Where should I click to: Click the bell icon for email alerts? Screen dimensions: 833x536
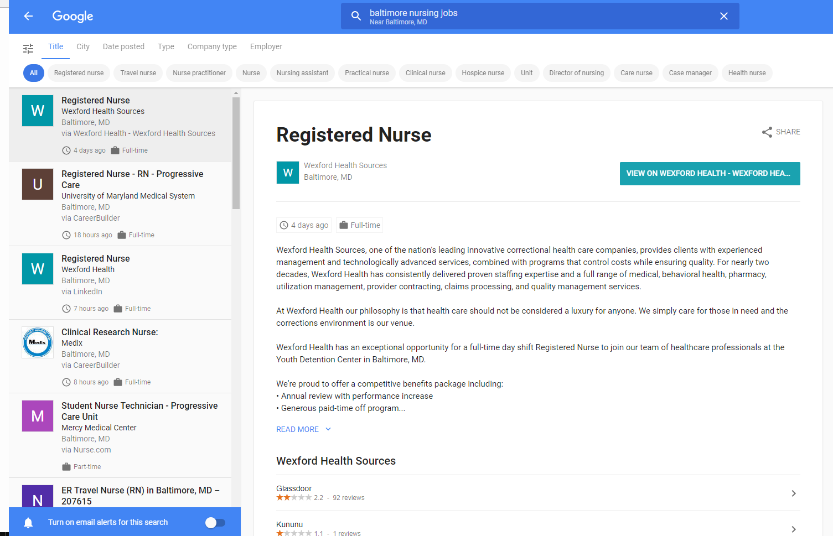(28, 523)
